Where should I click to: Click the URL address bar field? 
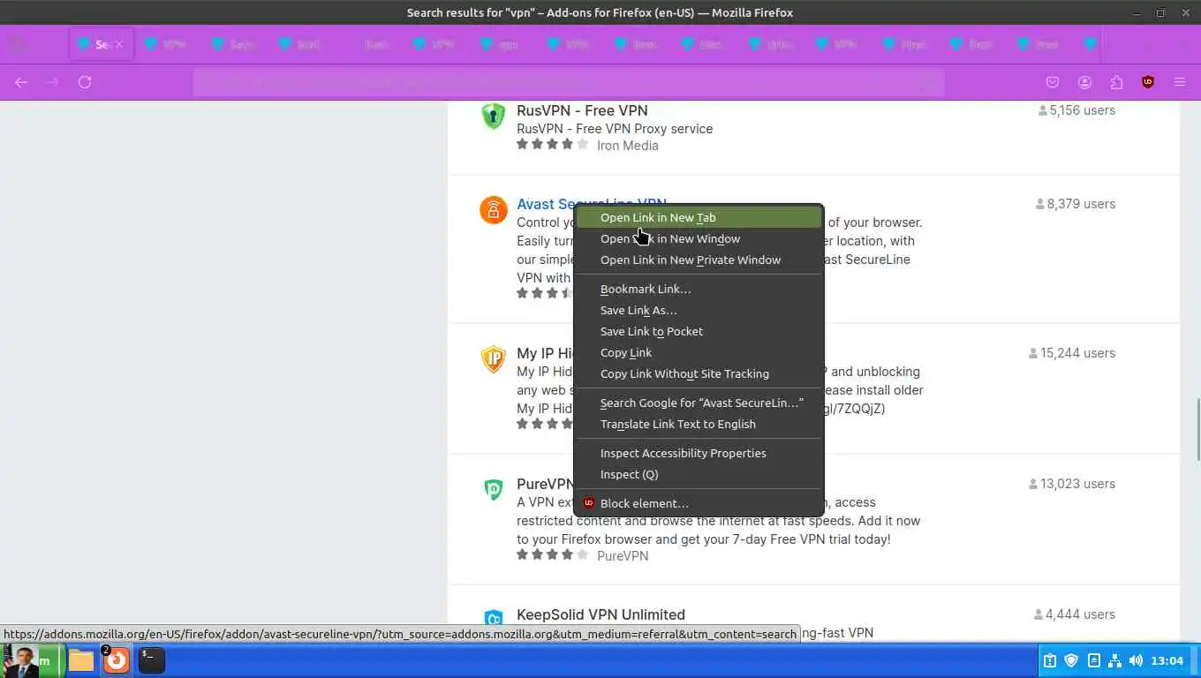(x=569, y=82)
